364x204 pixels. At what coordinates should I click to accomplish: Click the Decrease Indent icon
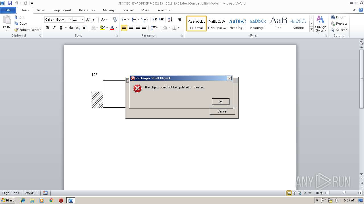coord(155,20)
